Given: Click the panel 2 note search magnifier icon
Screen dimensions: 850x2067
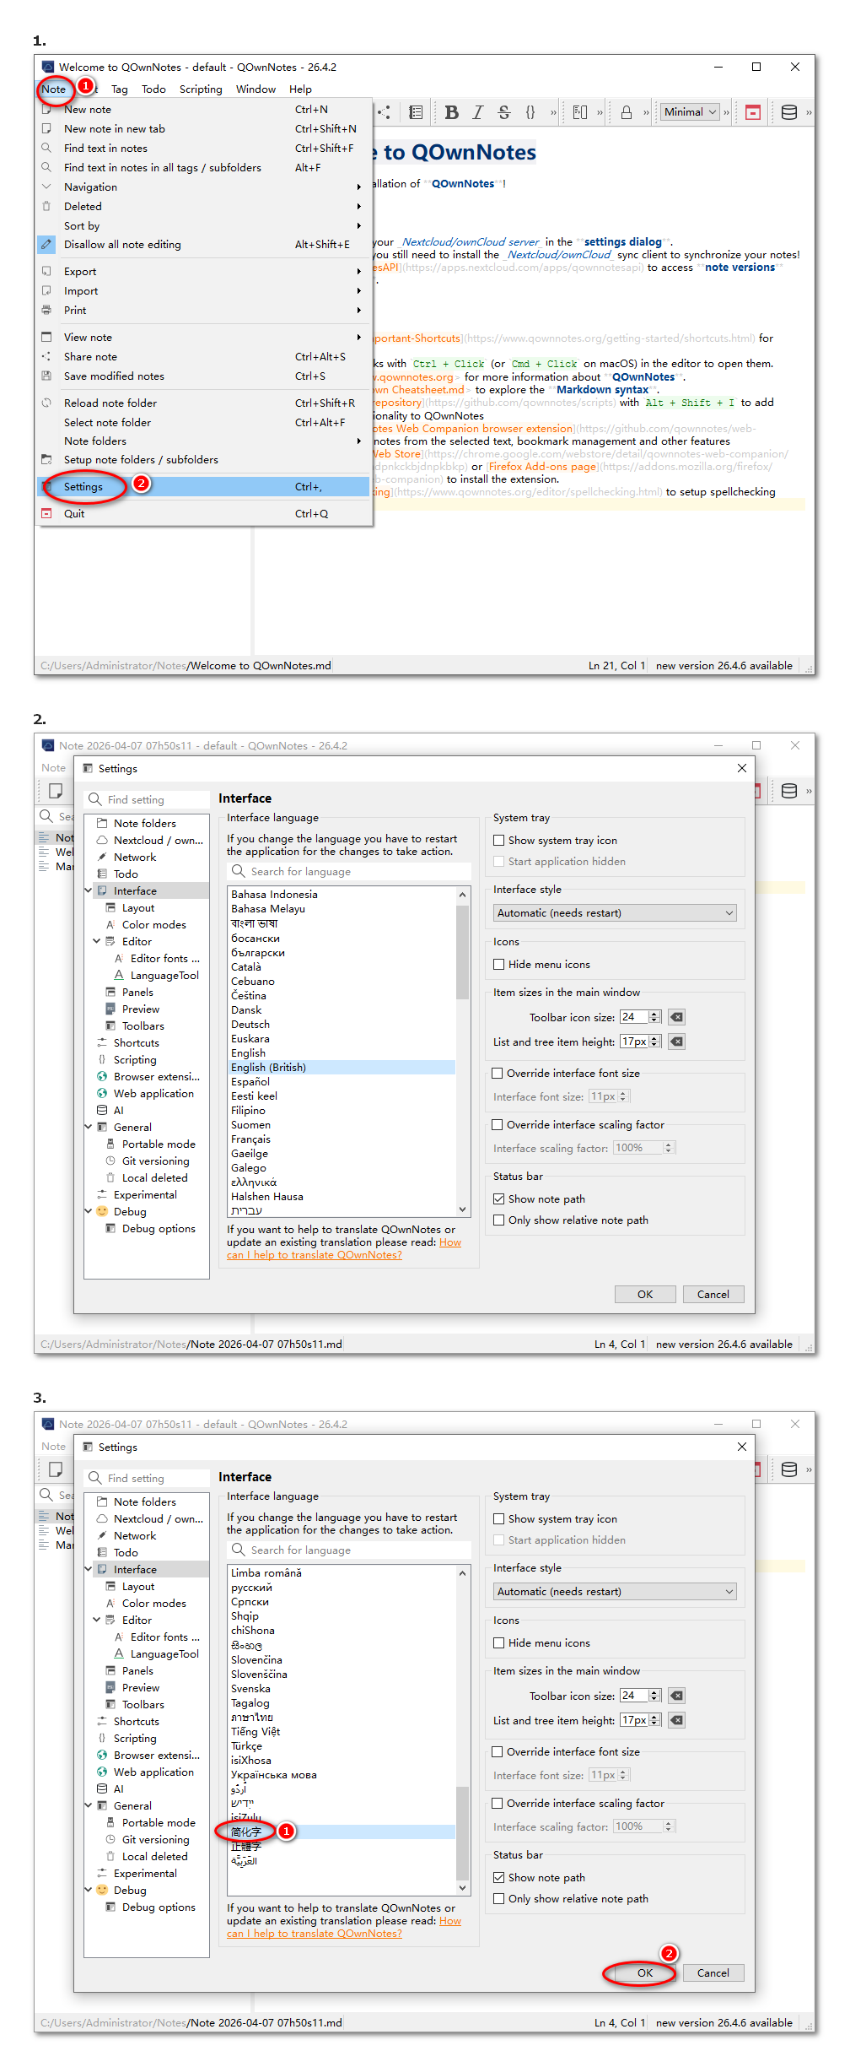Looking at the screenshot, I should [46, 816].
